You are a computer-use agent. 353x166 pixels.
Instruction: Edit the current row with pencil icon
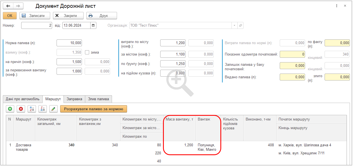pos(53,109)
